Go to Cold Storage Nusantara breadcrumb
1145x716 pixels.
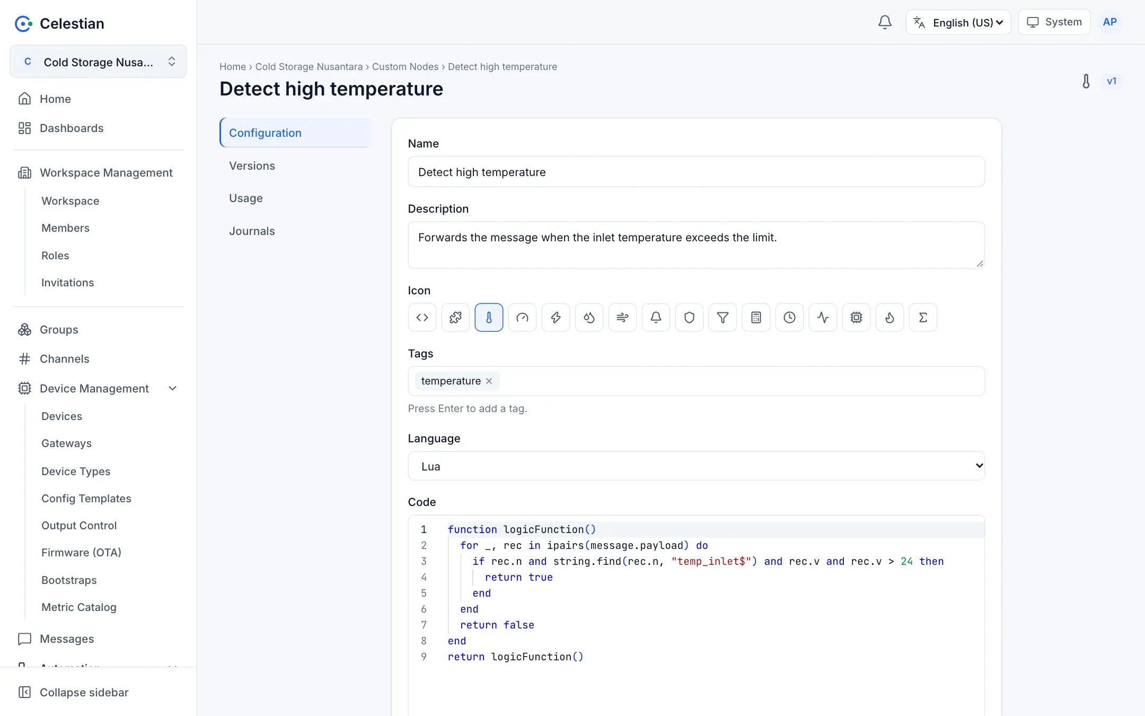(x=309, y=66)
